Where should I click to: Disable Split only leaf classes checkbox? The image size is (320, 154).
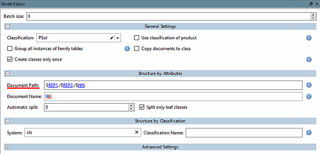tap(142, 107)
